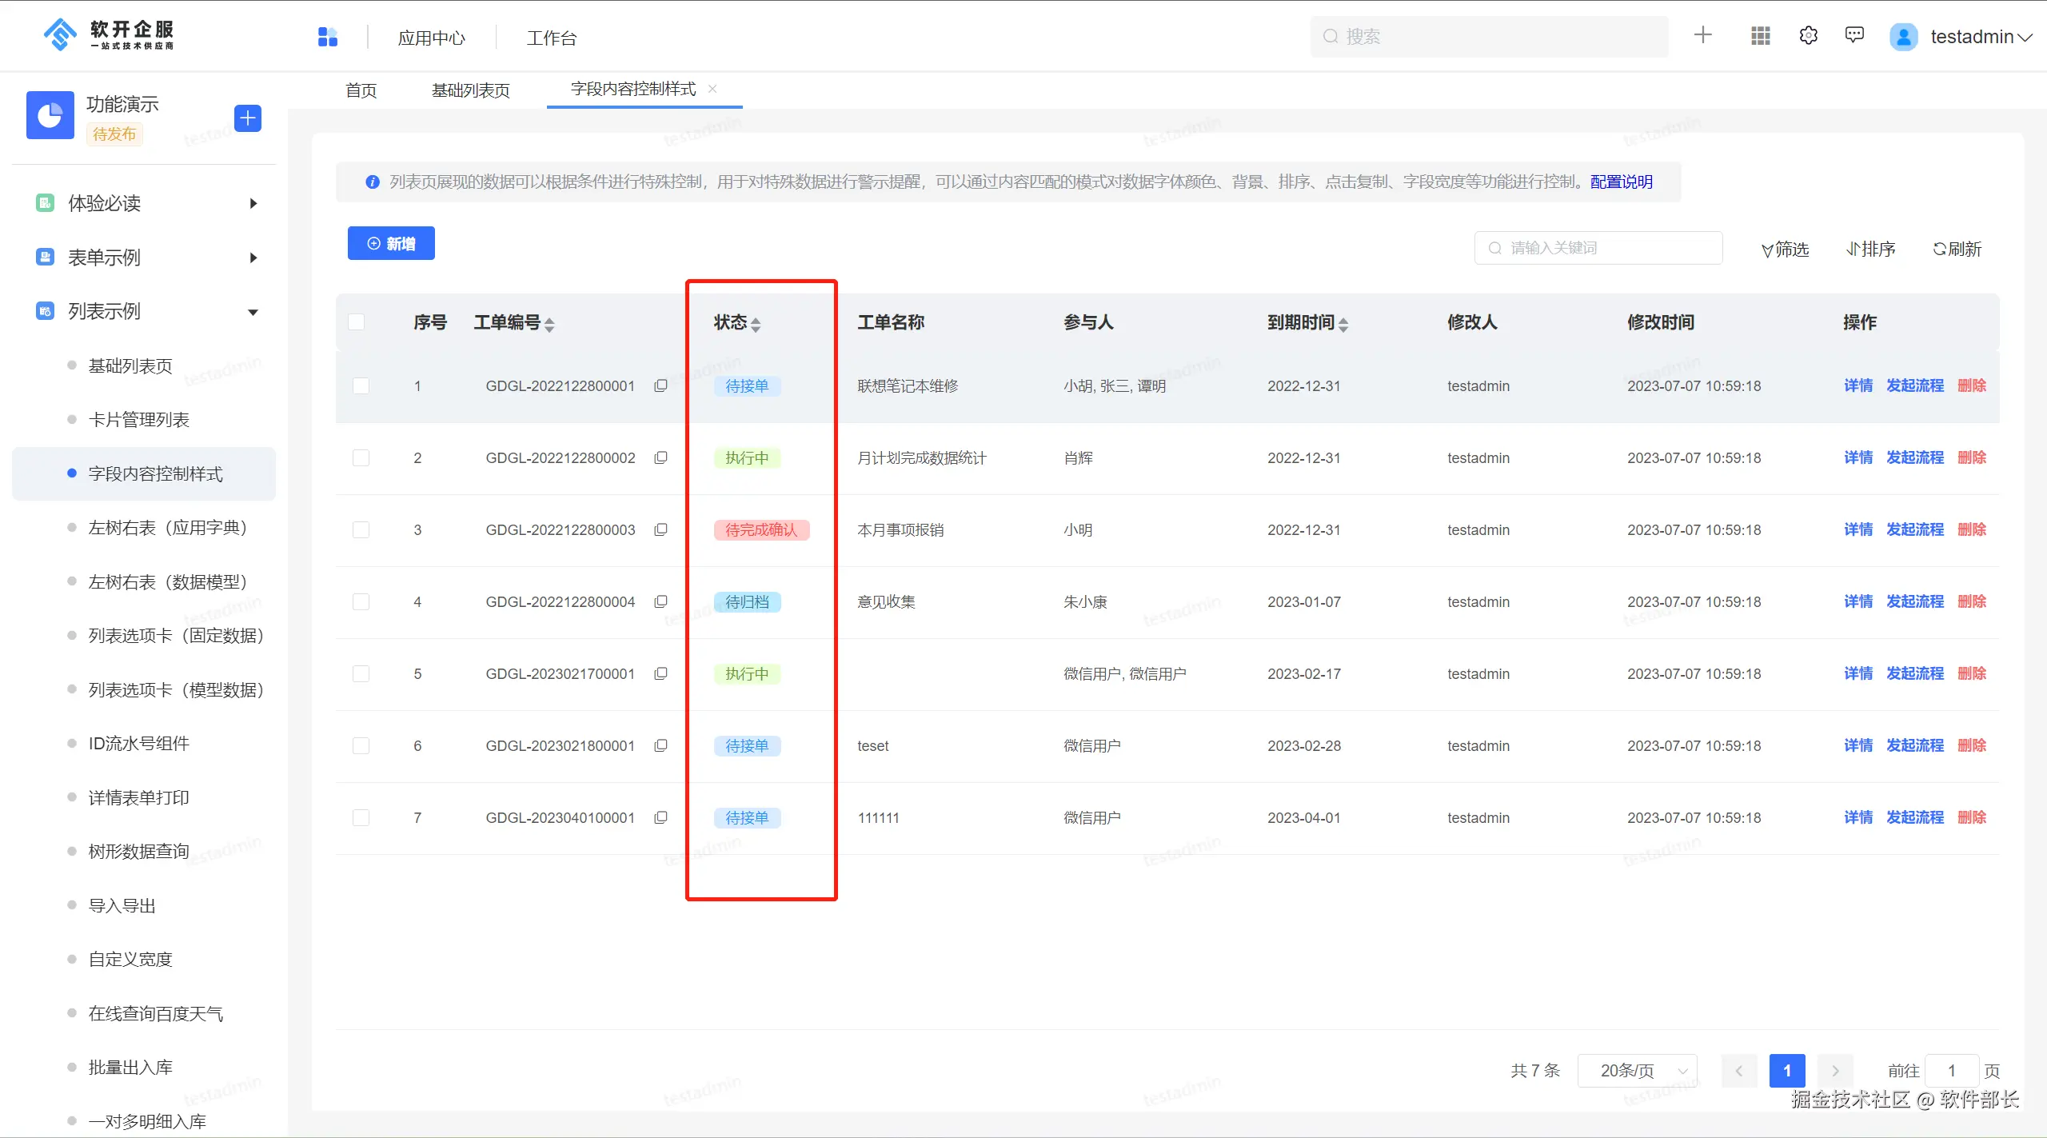Open the 20条/页 page size dropdown
2047x1138 pixels.
click(1637, 1070)
